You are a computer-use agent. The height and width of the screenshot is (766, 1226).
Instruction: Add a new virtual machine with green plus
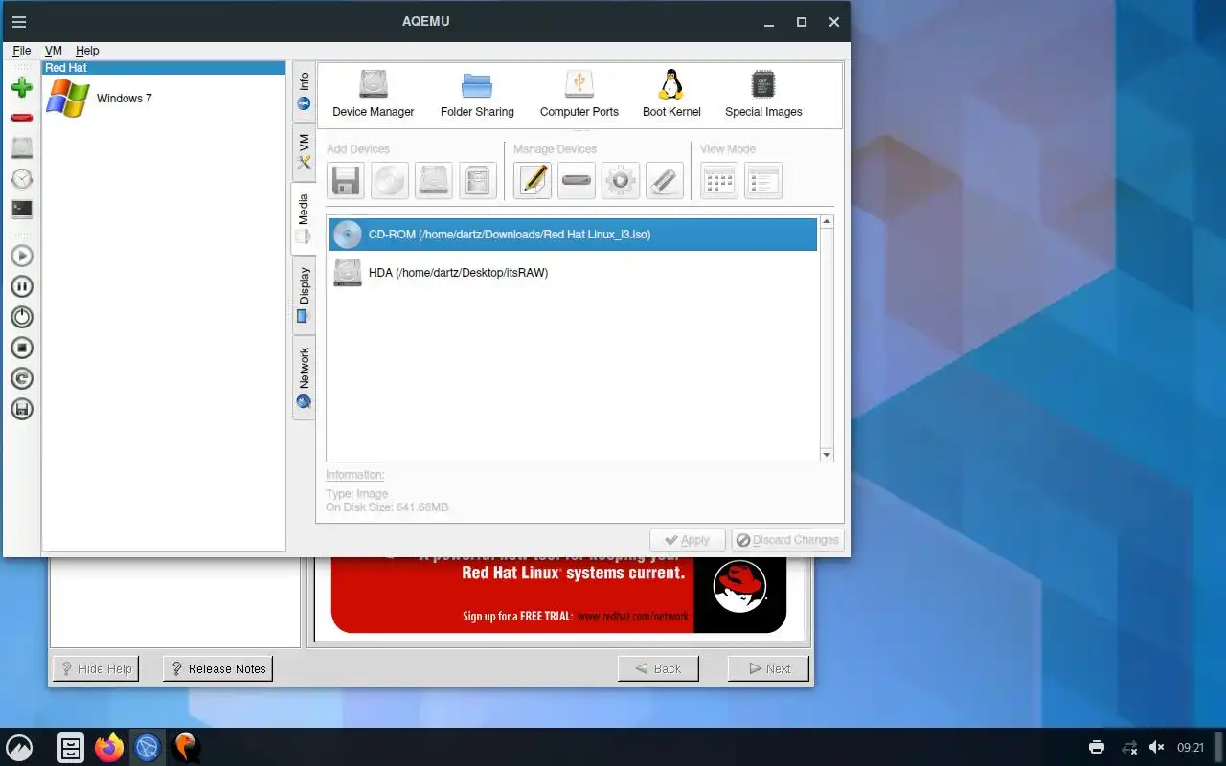click(x=21, y=88)
